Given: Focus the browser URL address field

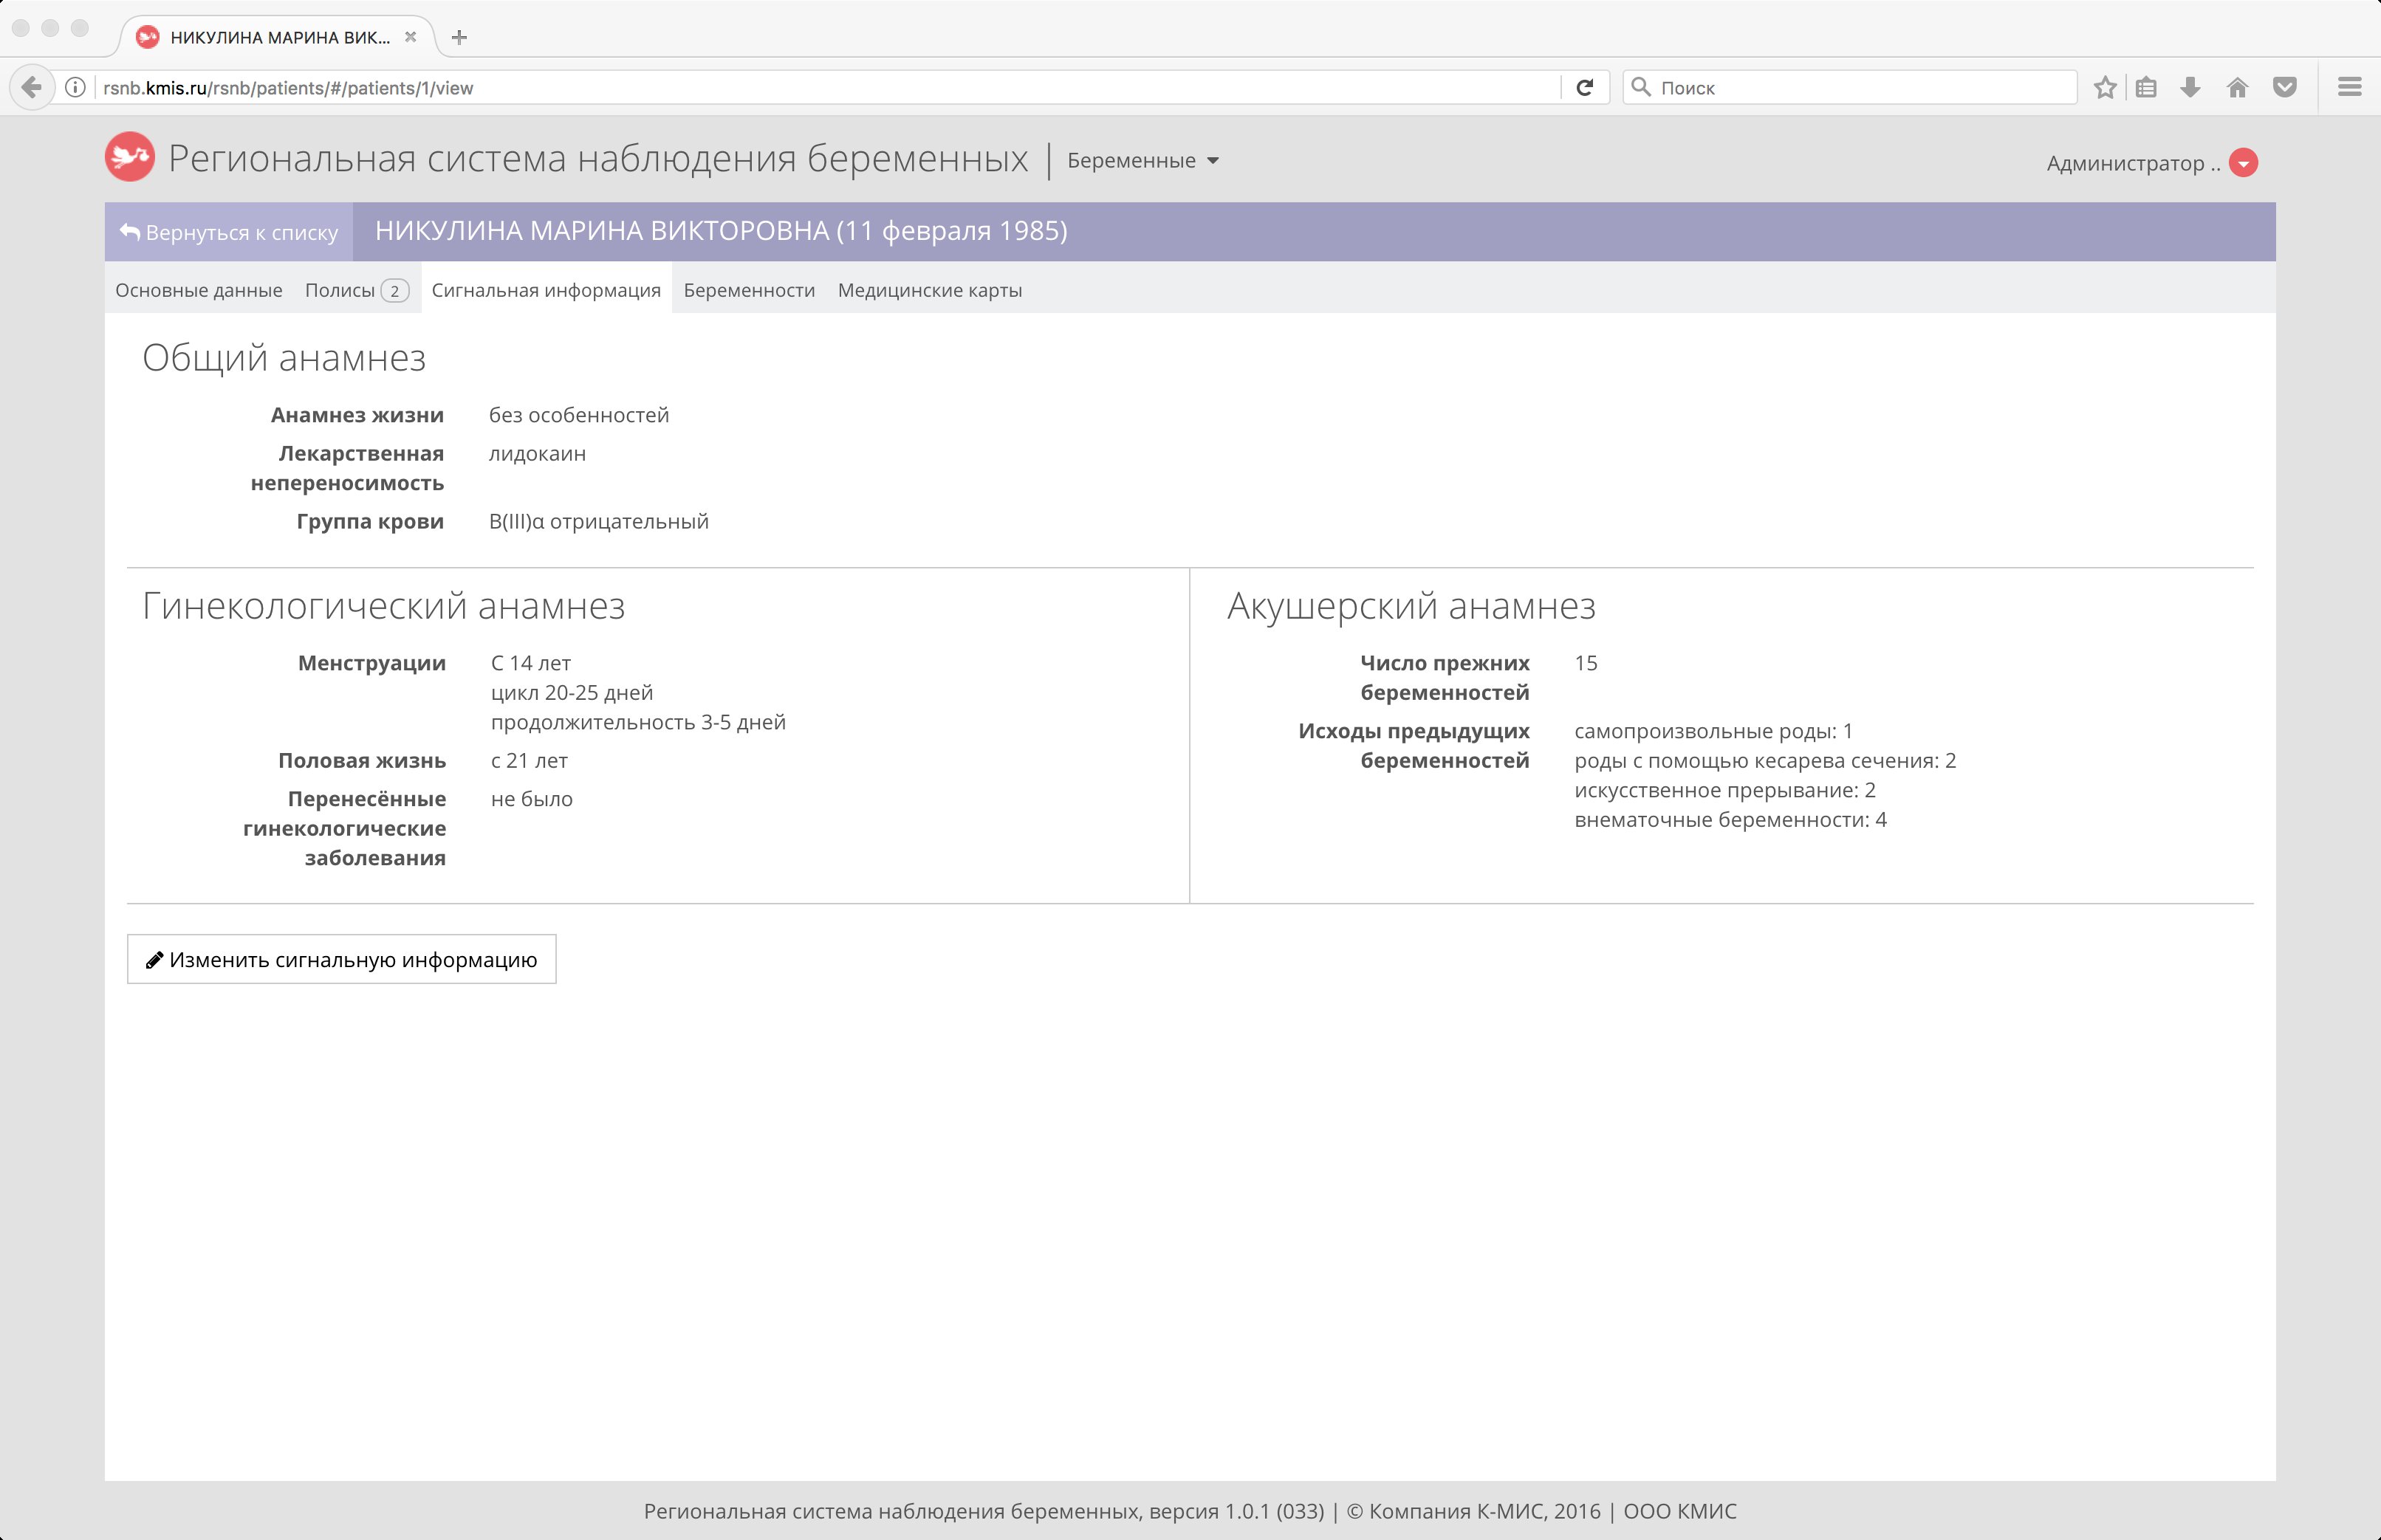Looking at the screenshot, I should tap(830, 88).
